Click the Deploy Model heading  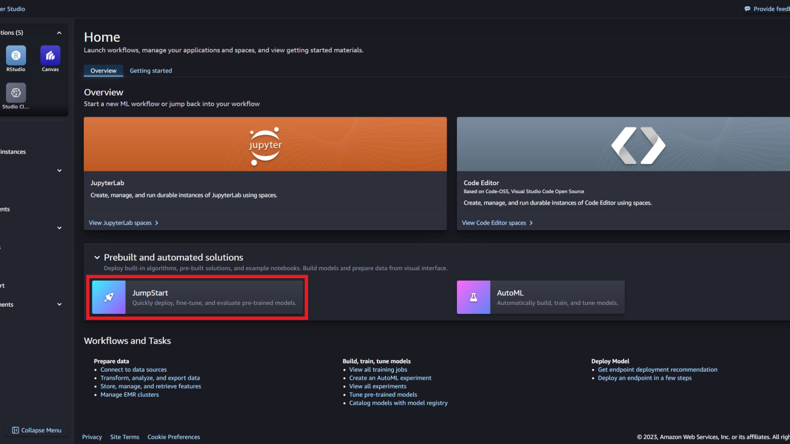click(610, 361)
